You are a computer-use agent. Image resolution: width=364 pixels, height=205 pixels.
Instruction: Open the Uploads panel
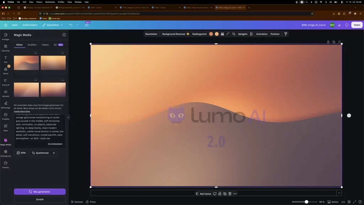[x=6, y=94]
